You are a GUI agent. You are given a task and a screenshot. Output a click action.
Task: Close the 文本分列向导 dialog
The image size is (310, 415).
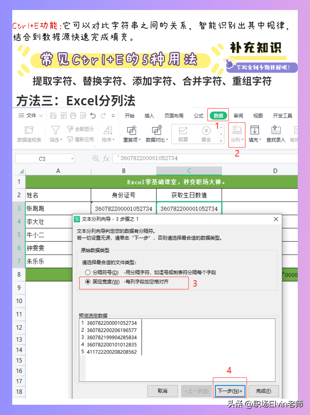click(x=276, y=219)
